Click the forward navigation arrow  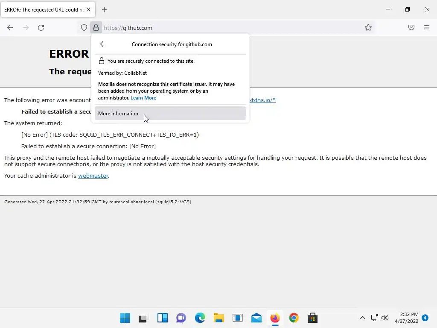26,28
